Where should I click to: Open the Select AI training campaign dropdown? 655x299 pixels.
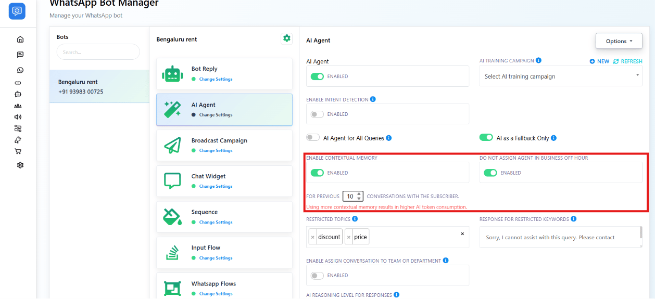pos(561,76)
